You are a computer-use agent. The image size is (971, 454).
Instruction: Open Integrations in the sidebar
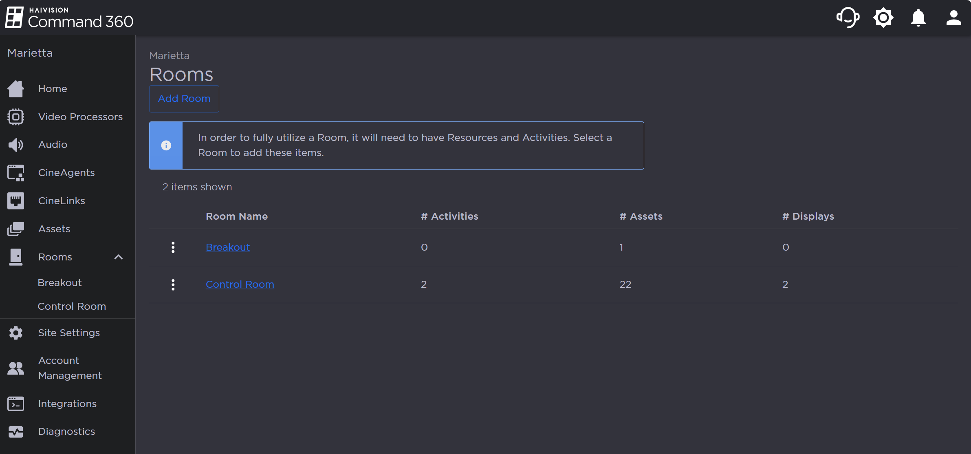coord(67,404)
